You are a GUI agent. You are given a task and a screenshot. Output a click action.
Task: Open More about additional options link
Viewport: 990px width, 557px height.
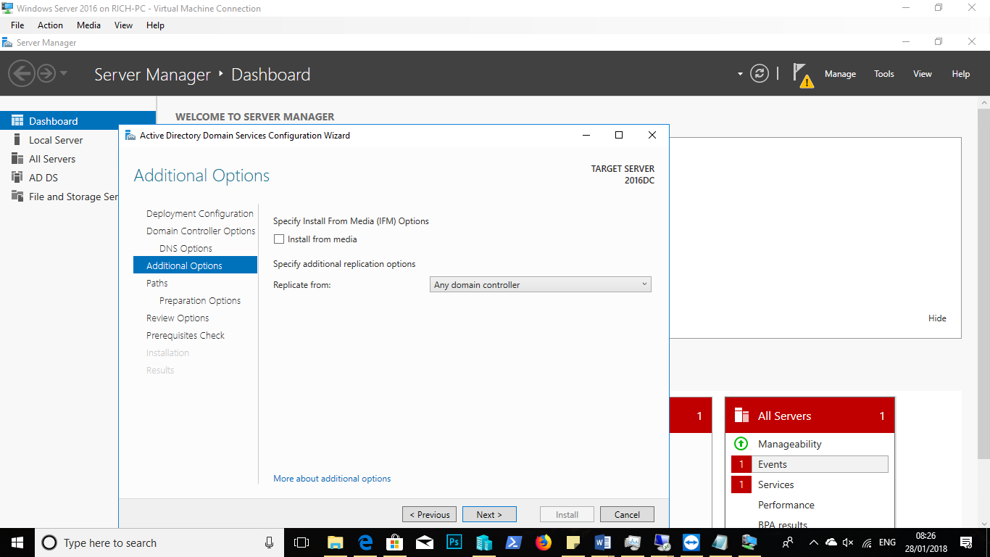(x=332, y=479)
